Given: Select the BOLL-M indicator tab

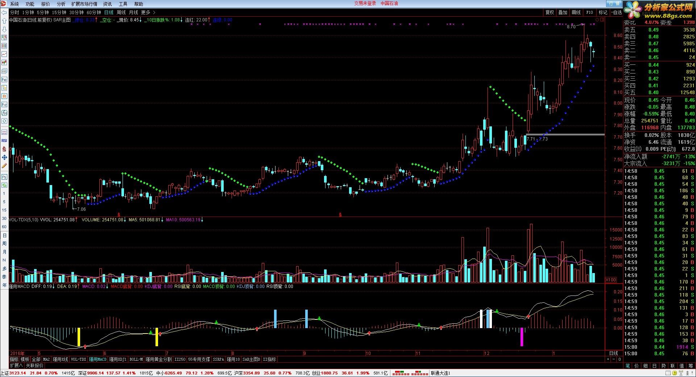Looking at the screenshot, I should pos(136,359).
